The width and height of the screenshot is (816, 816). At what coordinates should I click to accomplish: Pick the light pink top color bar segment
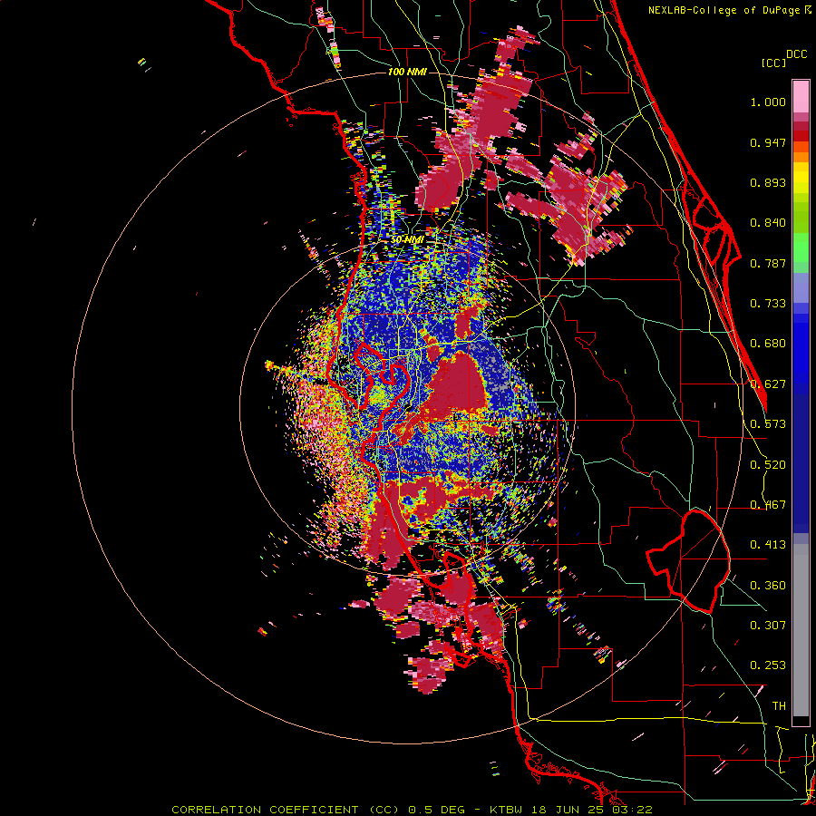point(801,97)
